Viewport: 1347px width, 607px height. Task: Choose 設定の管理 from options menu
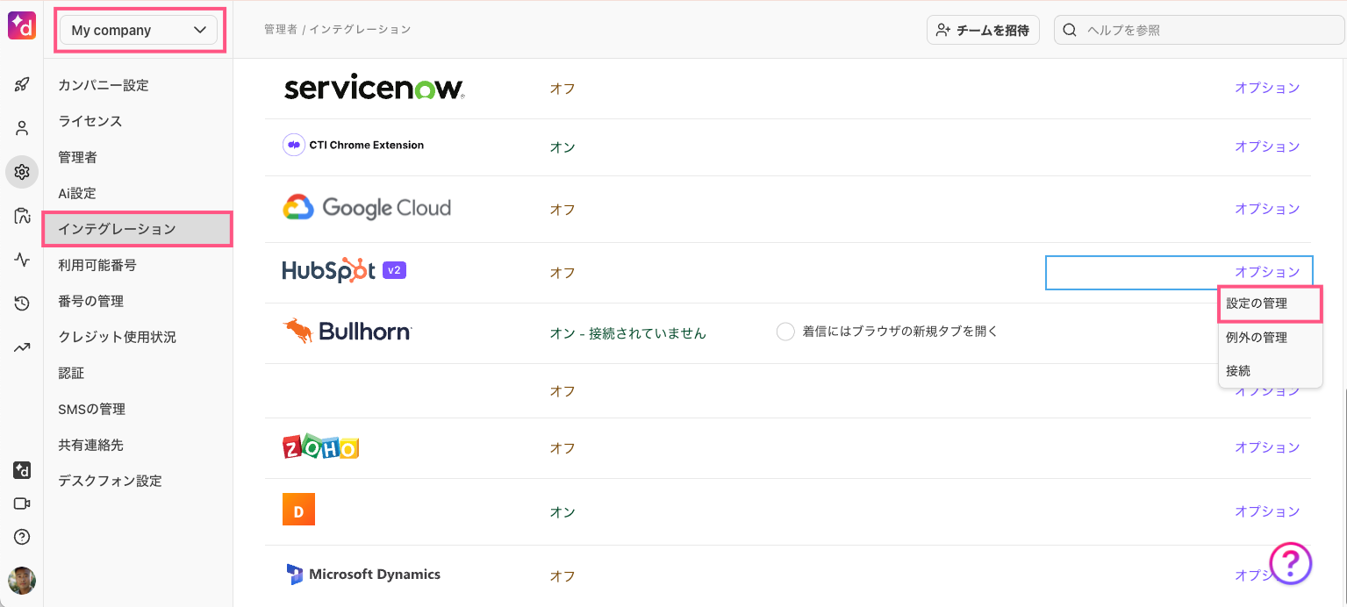click(x=1270, y=303)
